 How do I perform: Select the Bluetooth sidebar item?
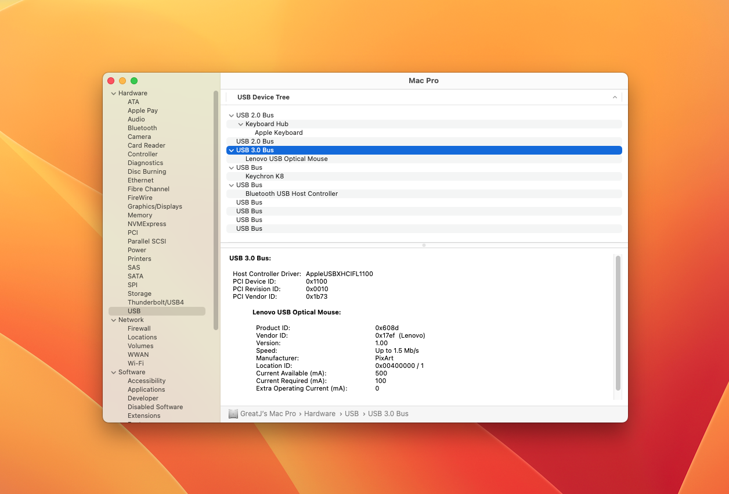coord(142,128)
